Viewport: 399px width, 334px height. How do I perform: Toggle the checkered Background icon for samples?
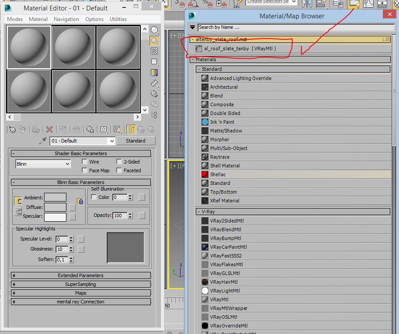(154, 51)
